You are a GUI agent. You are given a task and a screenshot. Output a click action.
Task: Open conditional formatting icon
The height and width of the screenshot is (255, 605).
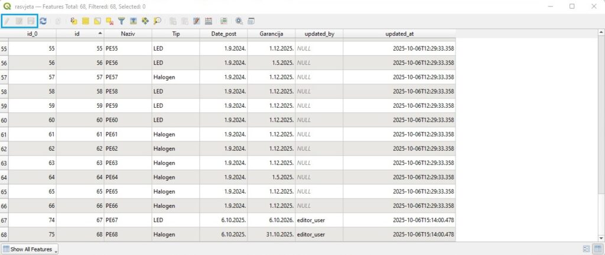pos(224,21)
